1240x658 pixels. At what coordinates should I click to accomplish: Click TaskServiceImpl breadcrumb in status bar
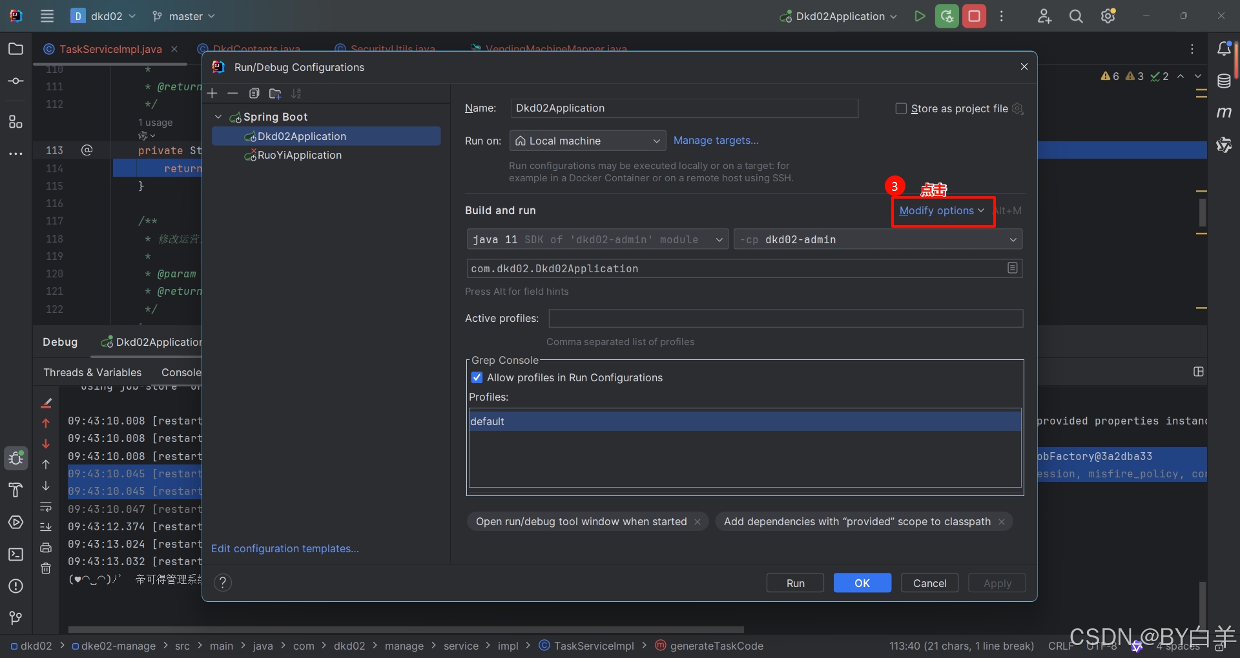click(x=586, y=646)
